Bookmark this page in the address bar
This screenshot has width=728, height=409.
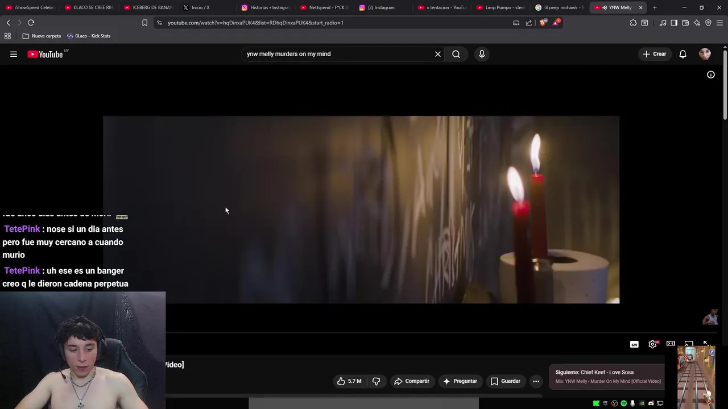tap(144, 23)
